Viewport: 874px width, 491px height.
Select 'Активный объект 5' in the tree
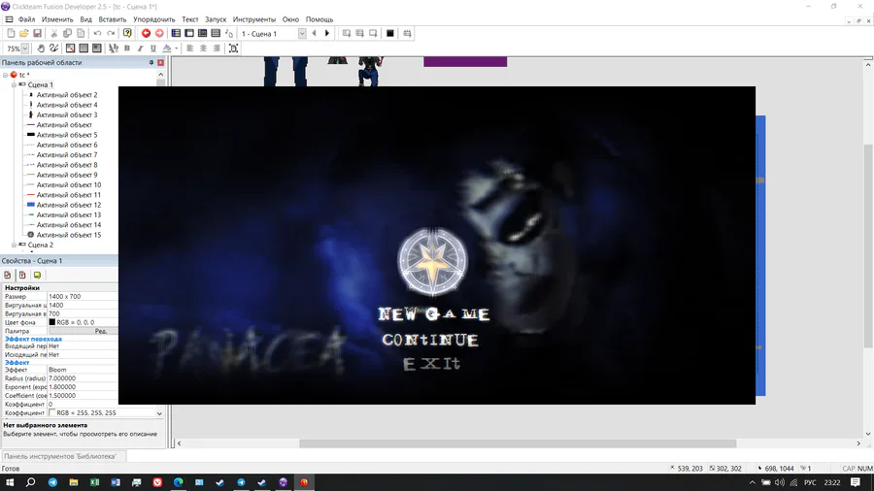click(x=67, y=135)
